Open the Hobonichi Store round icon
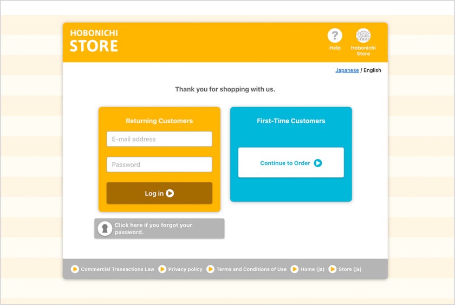This screenshot has width=455, height=305. pyautogui.click(x=363, y=36)
